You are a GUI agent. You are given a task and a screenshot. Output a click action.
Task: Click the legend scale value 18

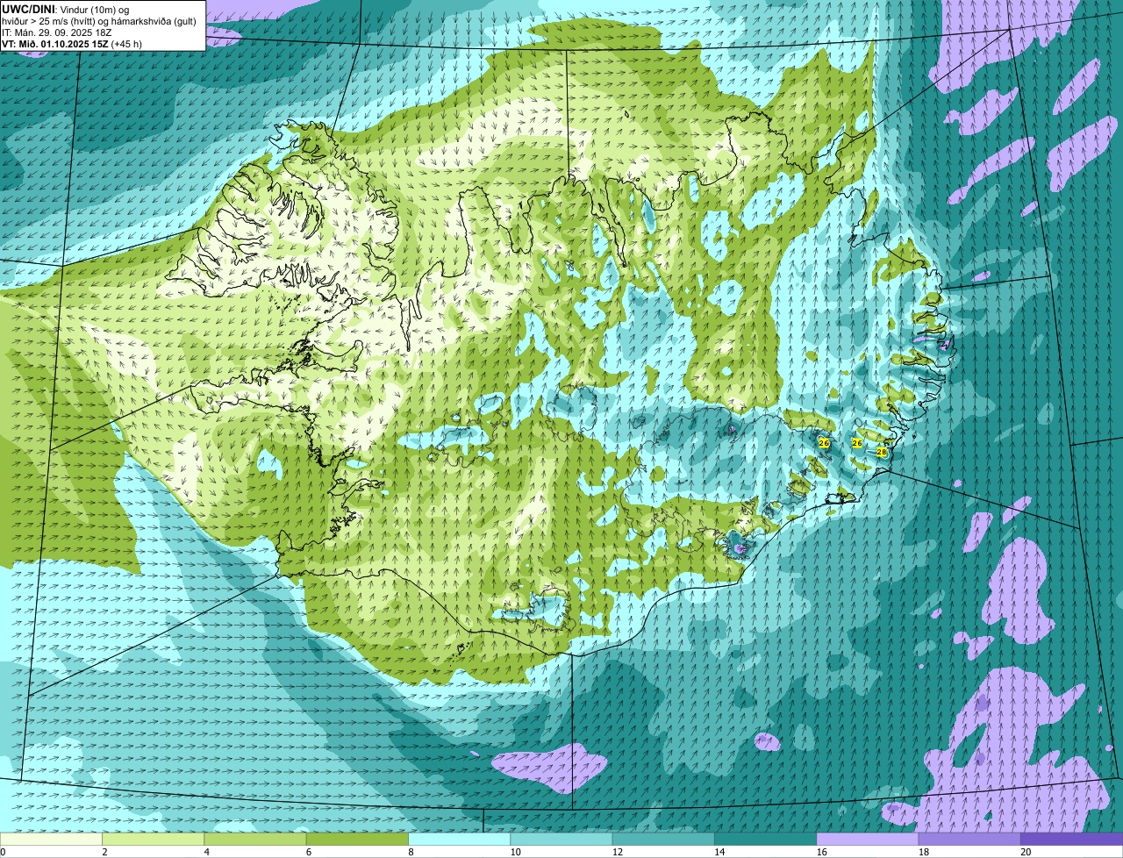click(922, 852)
